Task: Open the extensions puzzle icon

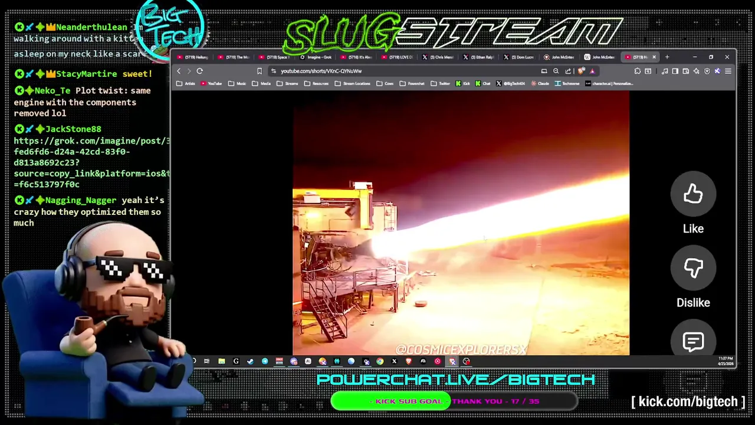Action: (x=638, y=71)
